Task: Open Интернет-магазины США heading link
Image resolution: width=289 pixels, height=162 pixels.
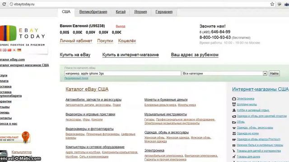Action: 260,89
